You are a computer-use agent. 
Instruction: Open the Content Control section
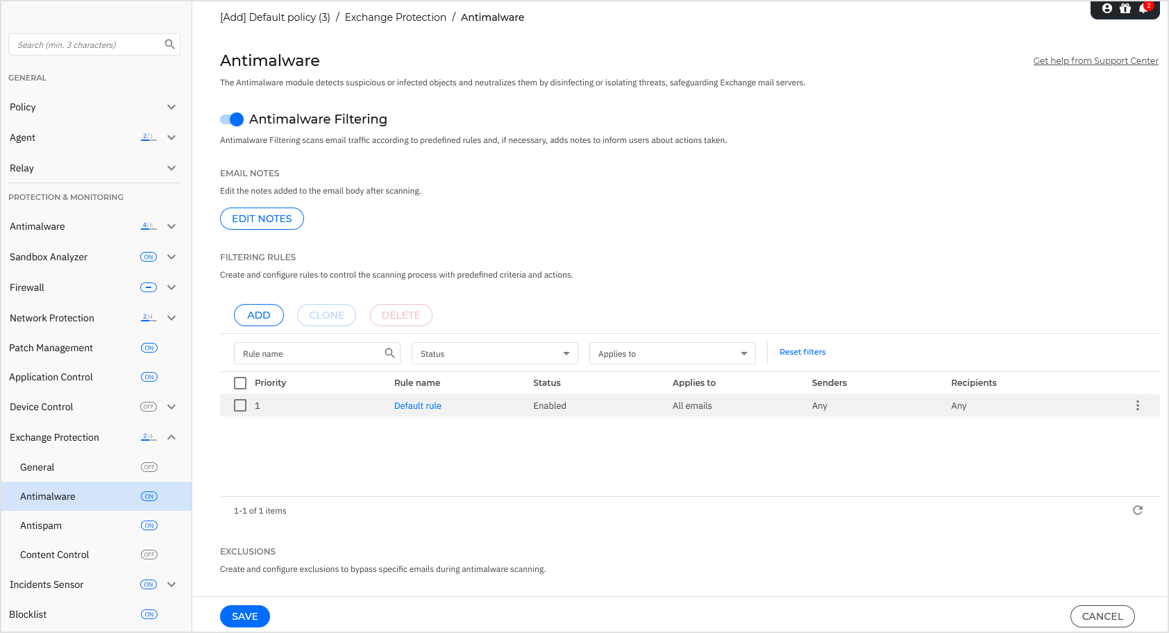tap(54, 555)
